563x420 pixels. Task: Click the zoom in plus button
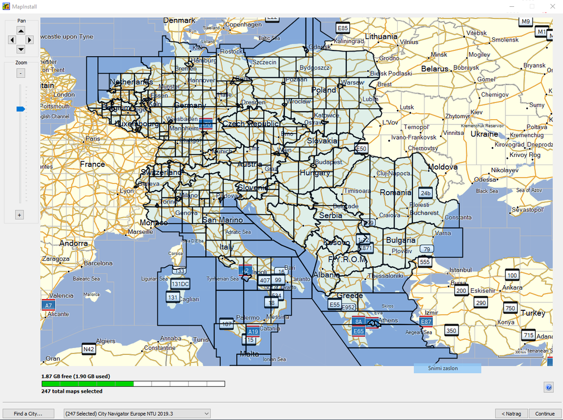tap(19, 215)
